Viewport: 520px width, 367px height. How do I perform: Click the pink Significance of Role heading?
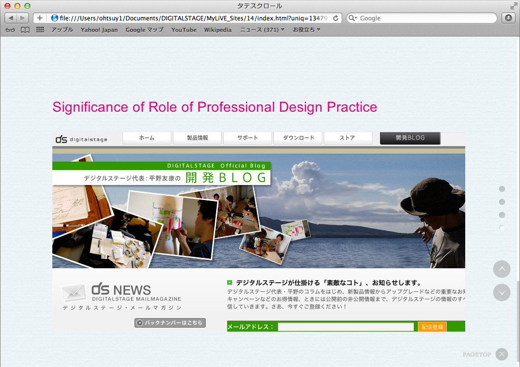click(x=215, y=107)
